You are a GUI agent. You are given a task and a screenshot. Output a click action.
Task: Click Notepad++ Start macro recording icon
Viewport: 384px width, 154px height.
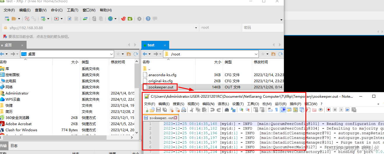pos(328,110)
